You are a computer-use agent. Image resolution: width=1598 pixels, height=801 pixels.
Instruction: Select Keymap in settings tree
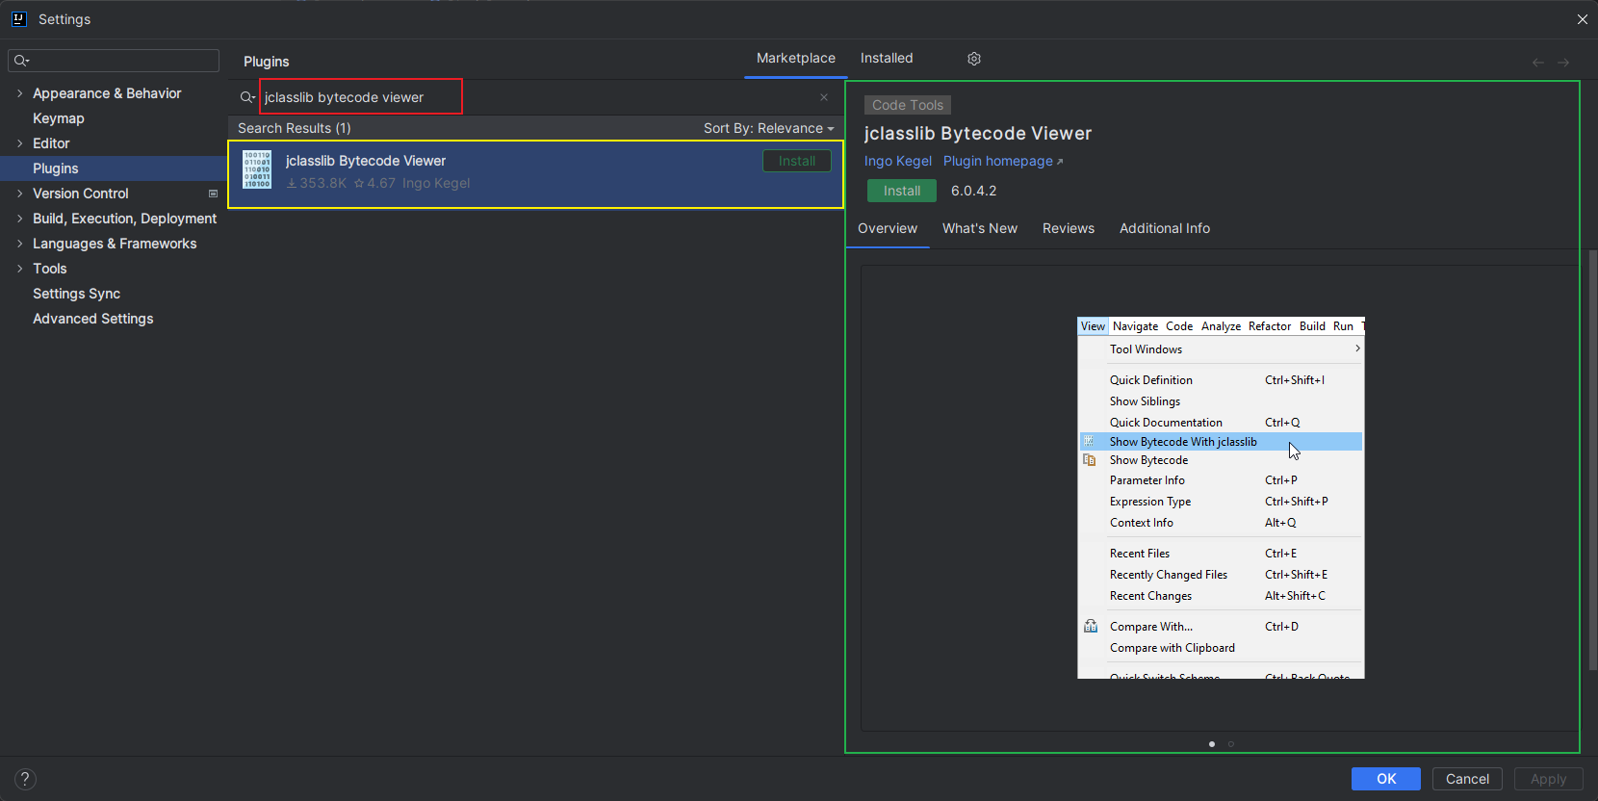click(59, 118)
